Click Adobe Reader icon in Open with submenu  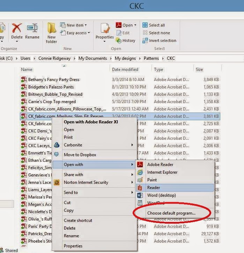click(x=140, y=165)
